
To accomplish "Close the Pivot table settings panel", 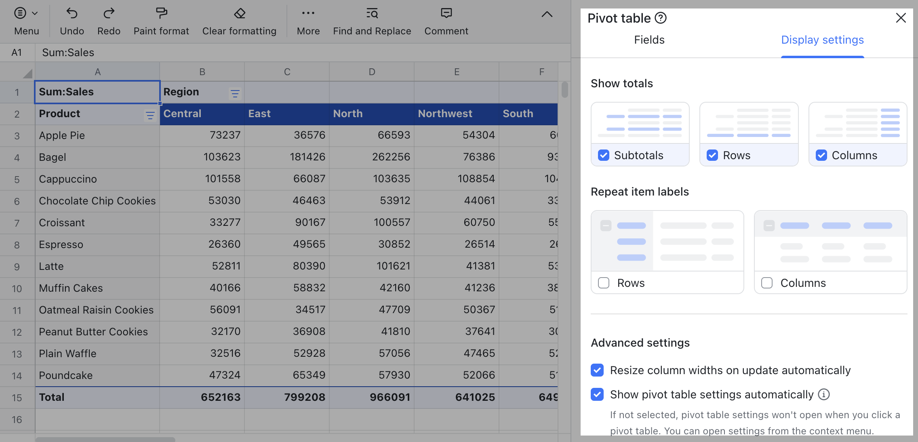I will pos(901,17).
